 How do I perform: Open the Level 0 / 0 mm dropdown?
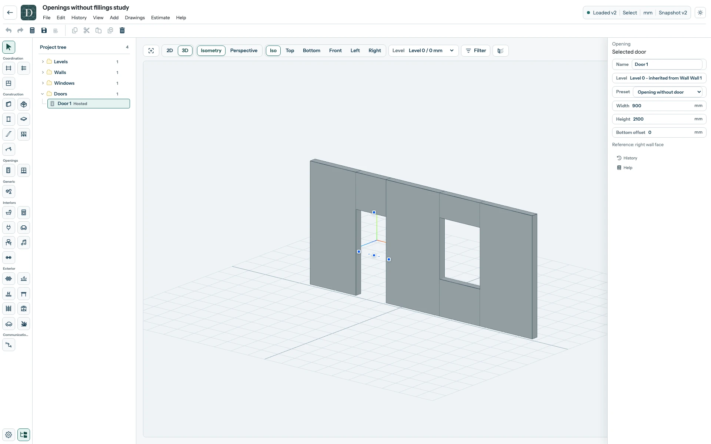click(x=424, y=51)
